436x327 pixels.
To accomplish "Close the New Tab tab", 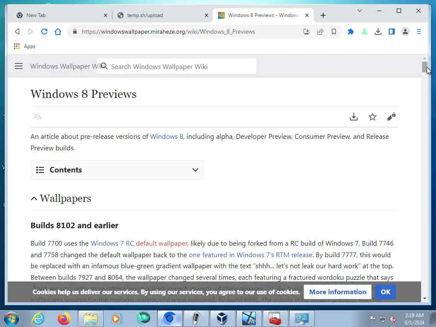I will pyautogui.click(x=106, y=15).
